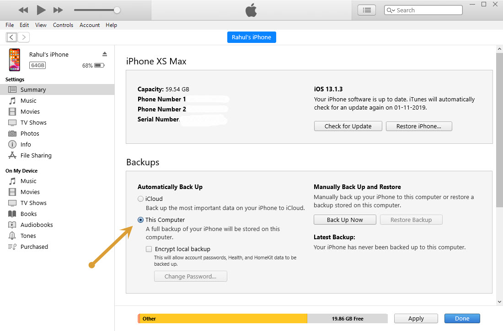
Task: Click the Back Up Now button
Action: pos(345,220)
